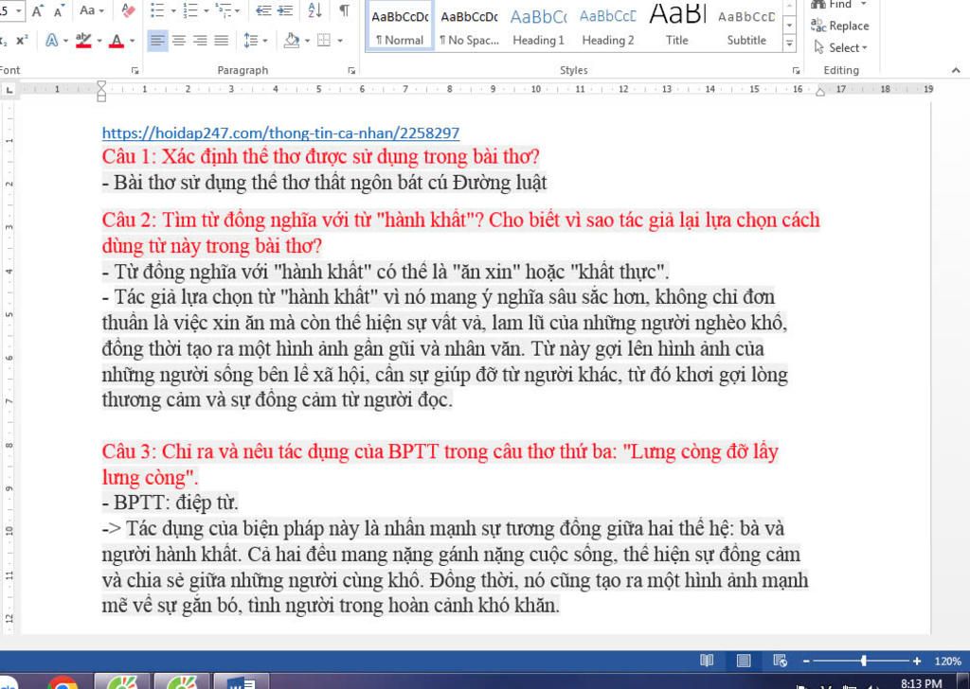
Task: Open font size dropdown arrow
Action: (19, 11)
